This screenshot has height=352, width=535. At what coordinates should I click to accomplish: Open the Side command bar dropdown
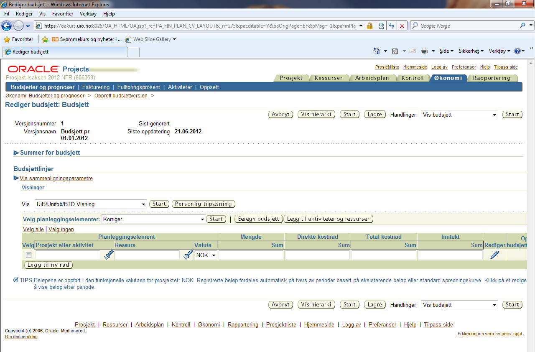pos(446,51)
